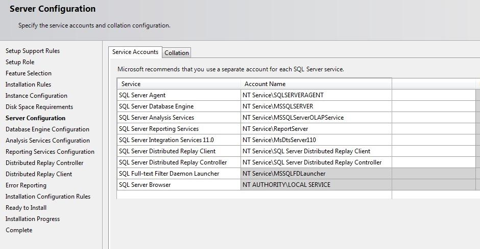This screenshot has height=249, width=480.
Task: Edit NT Service\MSSQLServerOLAPService account name
Action: (x=316, y=118)
